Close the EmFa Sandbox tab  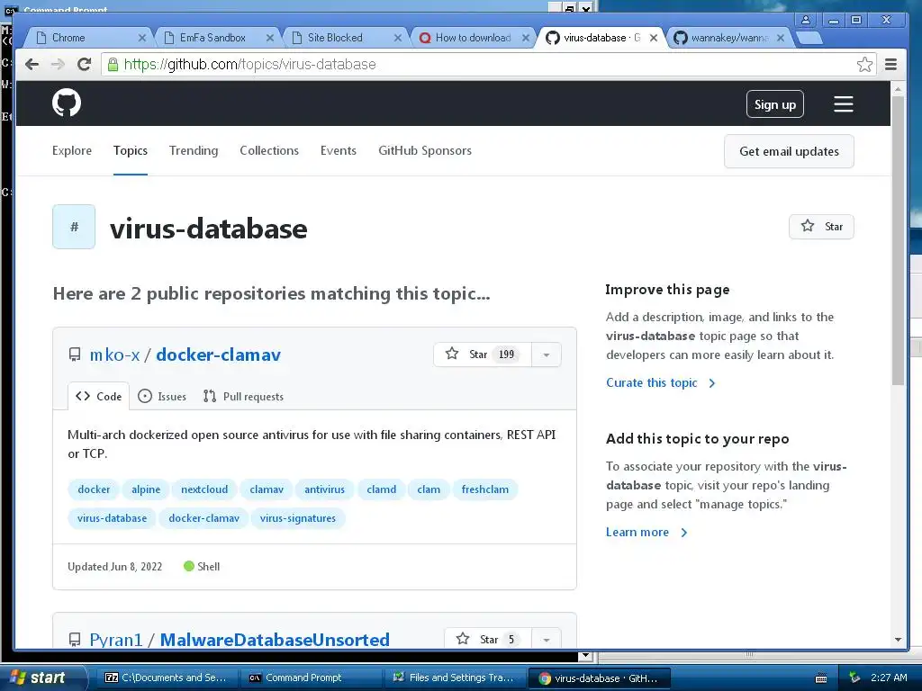pos(269,38)
